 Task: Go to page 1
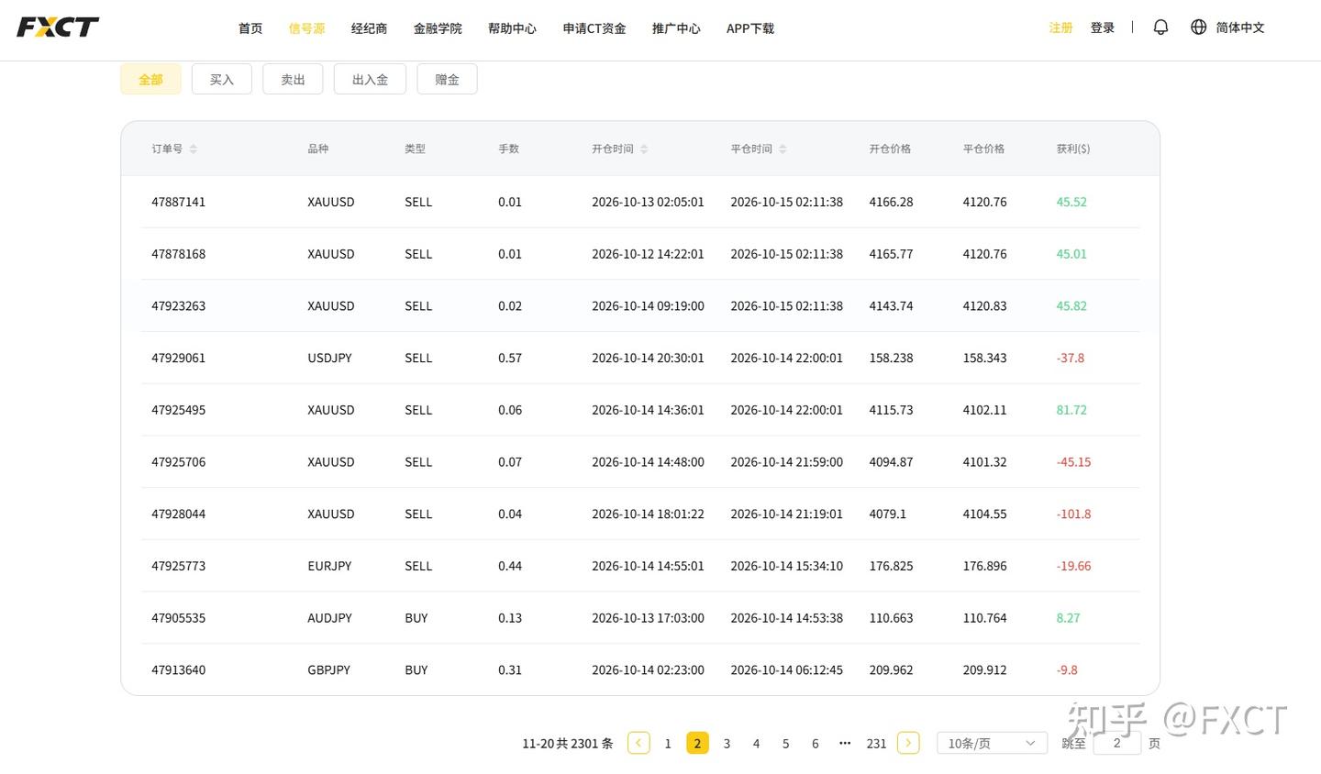pos(668,743)
